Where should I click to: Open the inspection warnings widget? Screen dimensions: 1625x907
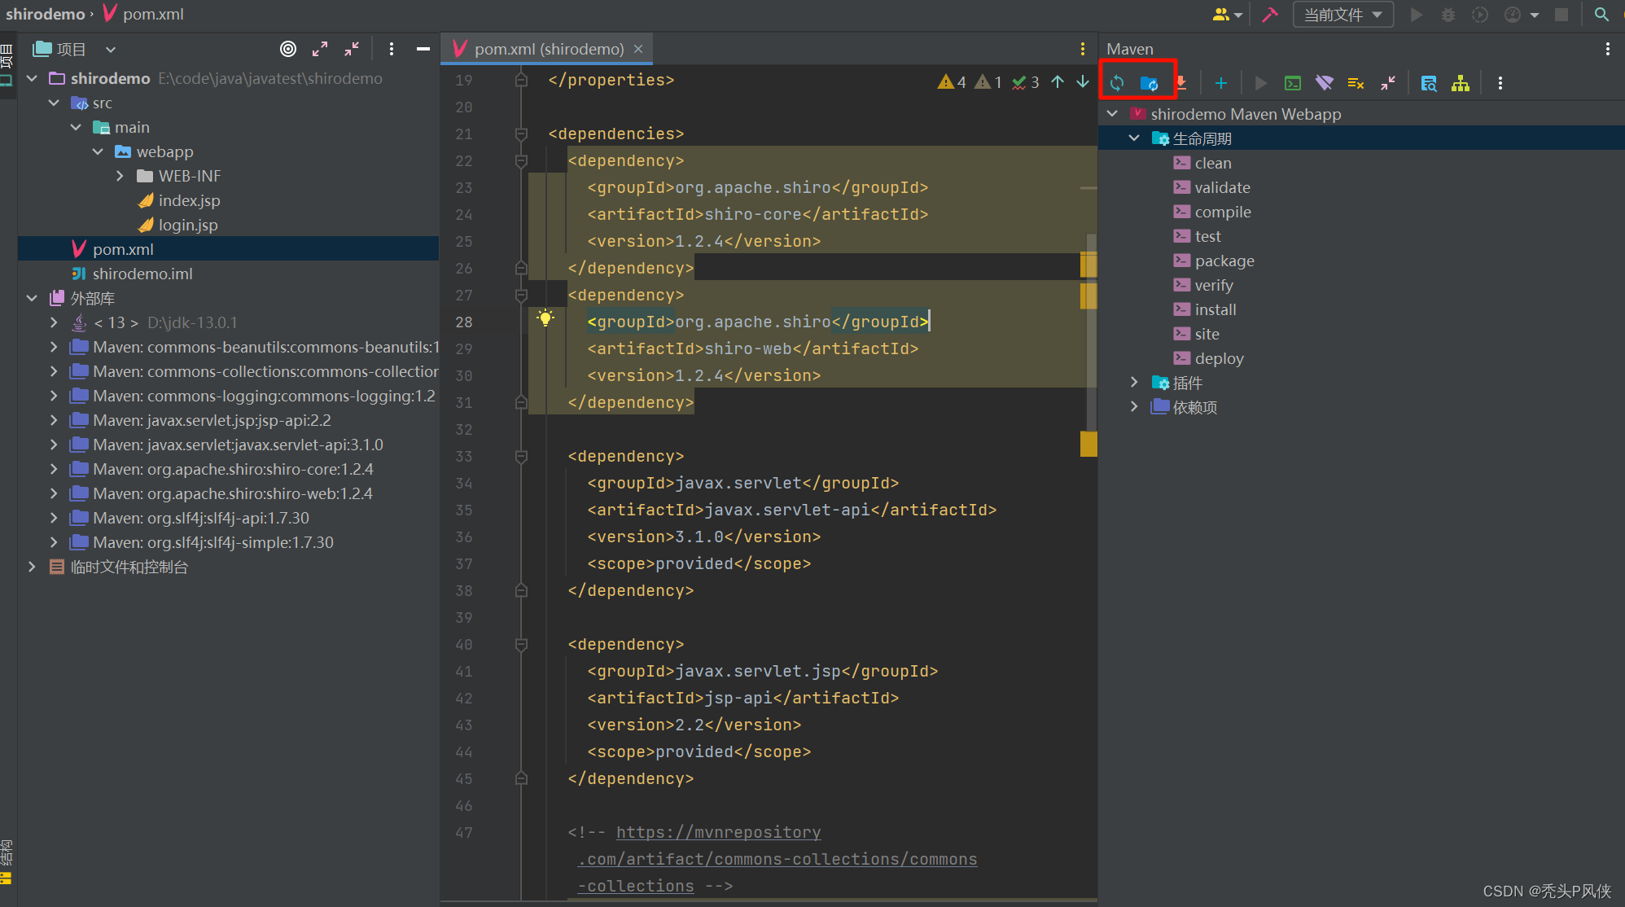click(988, 81)
